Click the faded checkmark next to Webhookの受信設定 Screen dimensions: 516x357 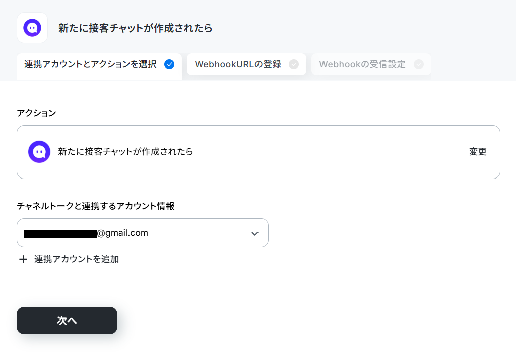[419, 64]
